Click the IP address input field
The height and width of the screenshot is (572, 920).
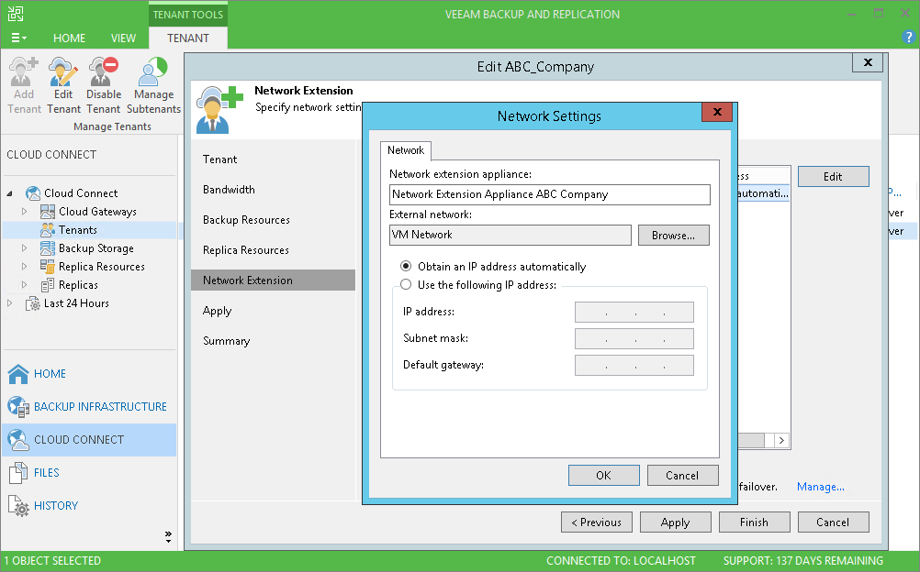634,313
